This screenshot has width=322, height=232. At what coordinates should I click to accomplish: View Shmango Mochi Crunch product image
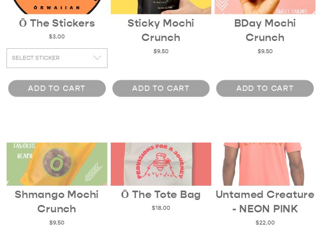[57, 164]
